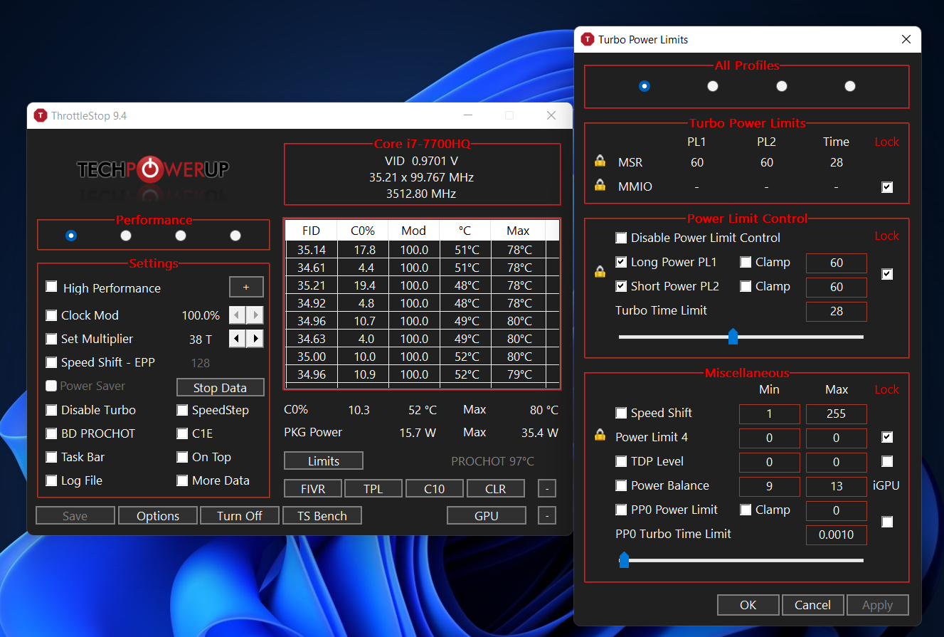Click the PP0 Turbo Time Limit slider handle
Viewport: 944px width, 637px height.
tap(624, 560)
